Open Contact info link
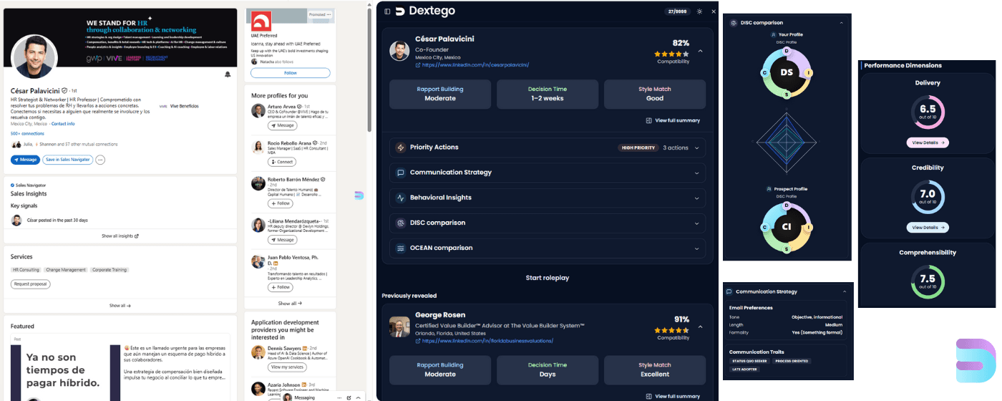Screen dimensions: 1002x401 (63, 124)
